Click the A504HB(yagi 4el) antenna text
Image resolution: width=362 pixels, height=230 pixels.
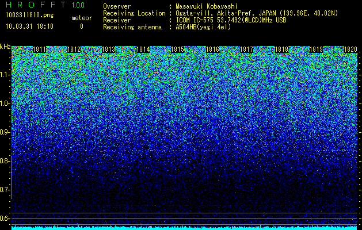203,27
